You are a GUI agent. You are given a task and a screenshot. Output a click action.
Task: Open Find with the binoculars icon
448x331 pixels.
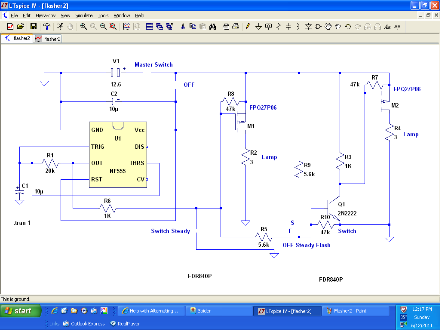pos(212,27)
